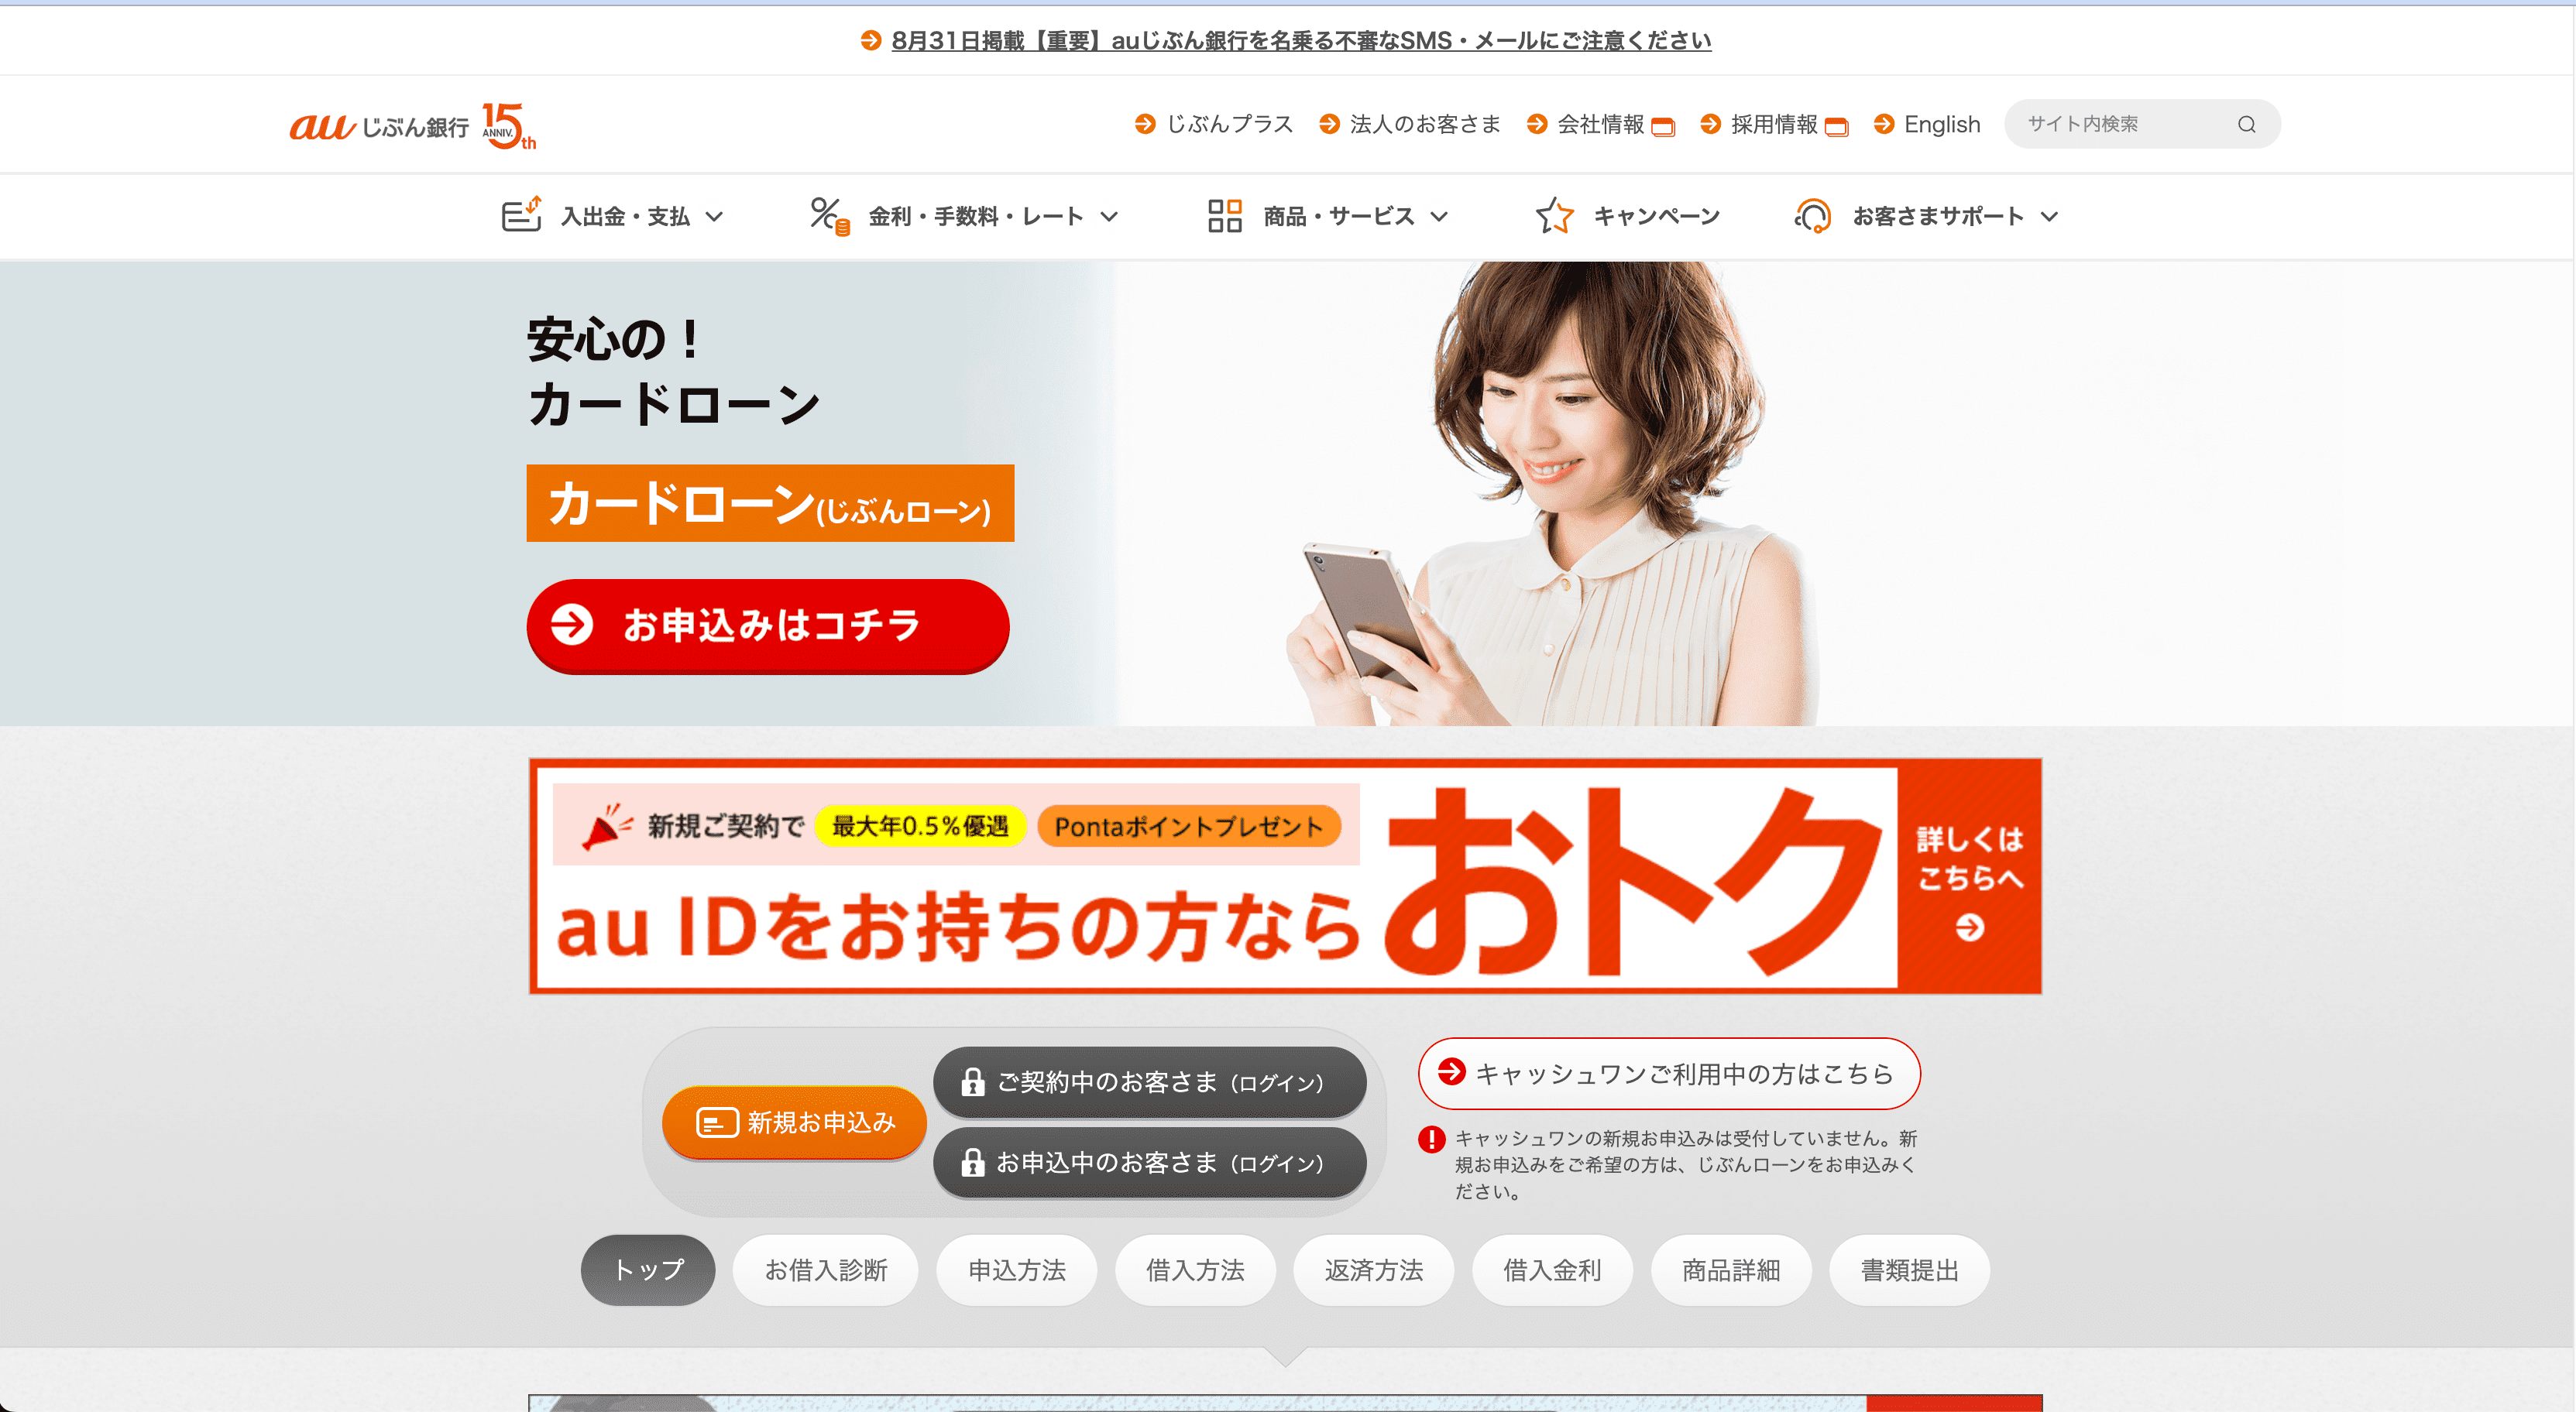Open the 入出金・支払 navigation menu
Screen dimensions: 2576x1412
pyautogui.click(x=612, y=216)
